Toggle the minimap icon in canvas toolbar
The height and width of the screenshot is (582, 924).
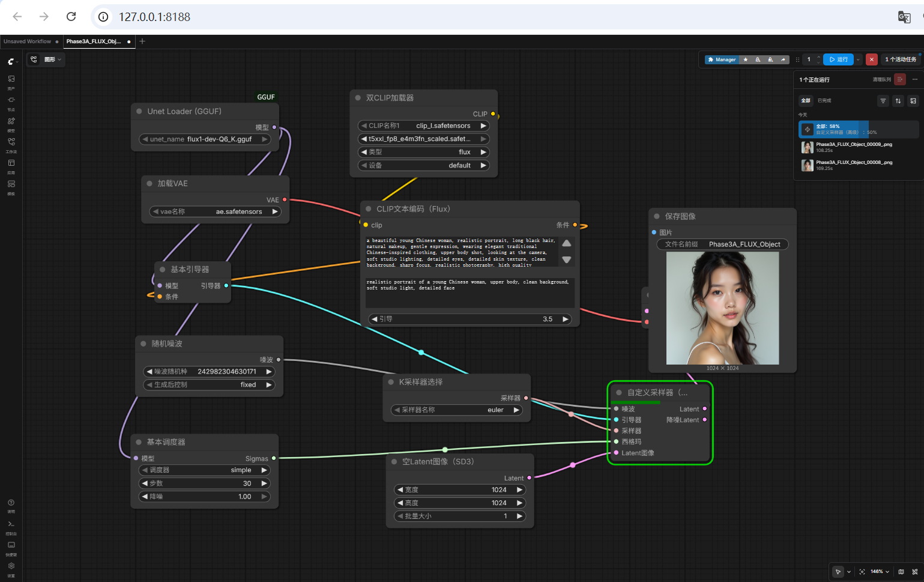coord(901,572)
